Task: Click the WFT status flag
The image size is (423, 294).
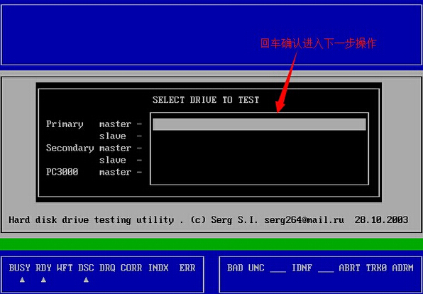Action: (65, 268)
